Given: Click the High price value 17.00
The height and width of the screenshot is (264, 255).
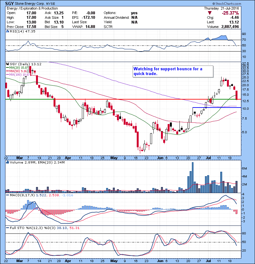Looking at the screenshot, I should coord(31,17).
